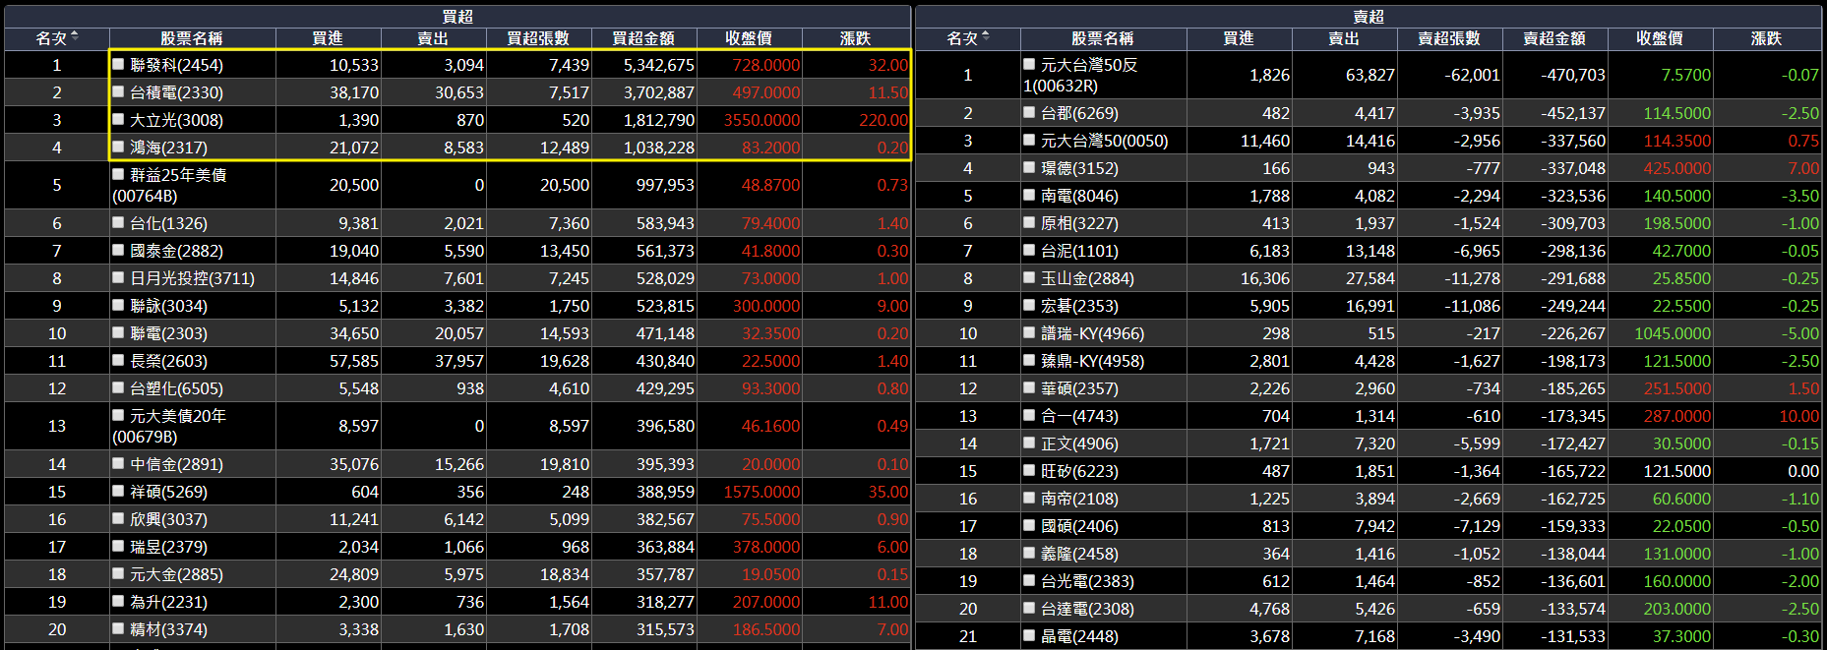
Task: Click the stock name 長榮(2603)
Action: coord(168,361)
